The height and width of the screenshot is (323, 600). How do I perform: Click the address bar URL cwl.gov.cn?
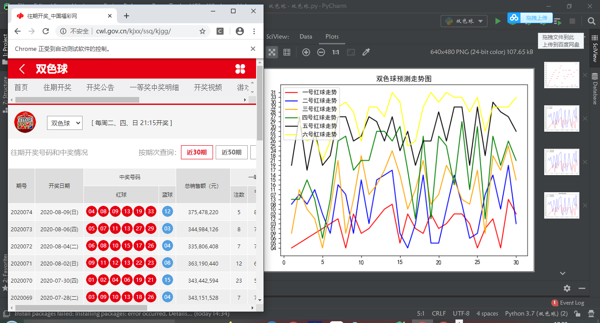tap(134, 31)
